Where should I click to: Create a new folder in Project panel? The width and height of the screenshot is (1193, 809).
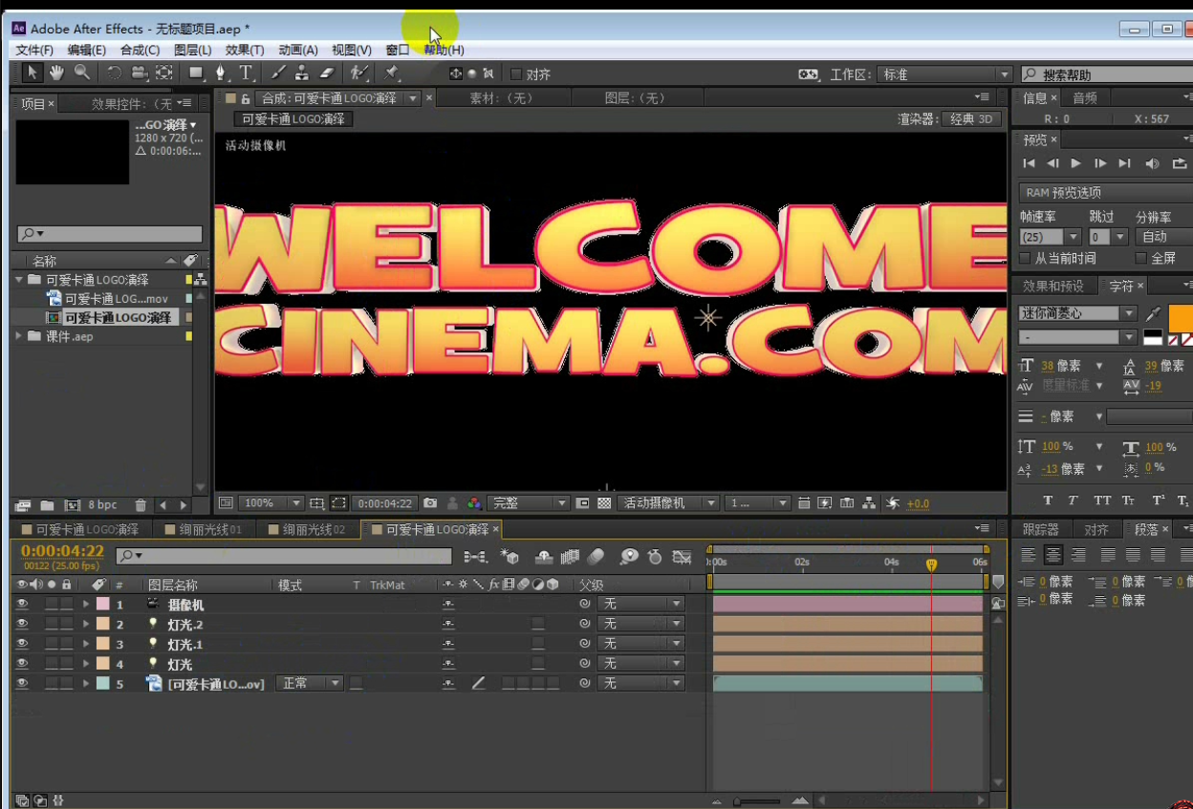click(48, 504)
